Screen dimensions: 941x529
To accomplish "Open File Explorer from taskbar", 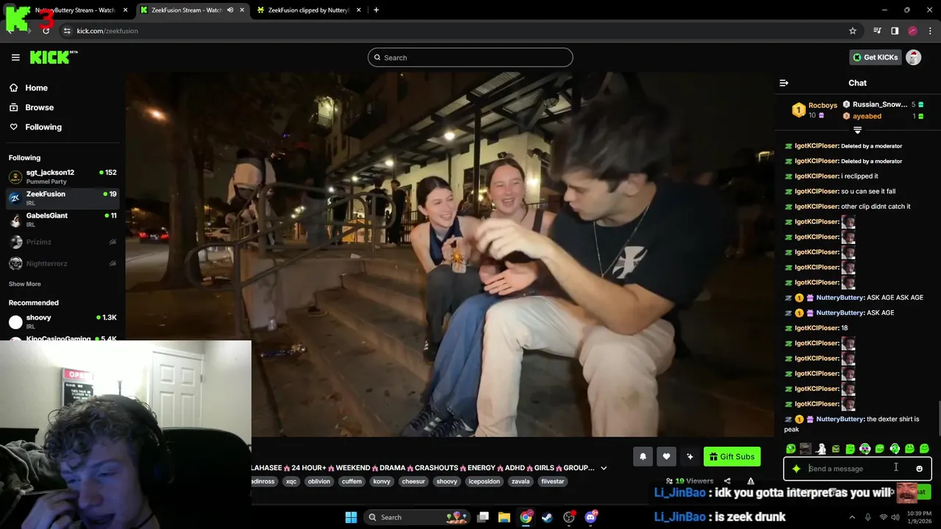I will click(504, 517).
